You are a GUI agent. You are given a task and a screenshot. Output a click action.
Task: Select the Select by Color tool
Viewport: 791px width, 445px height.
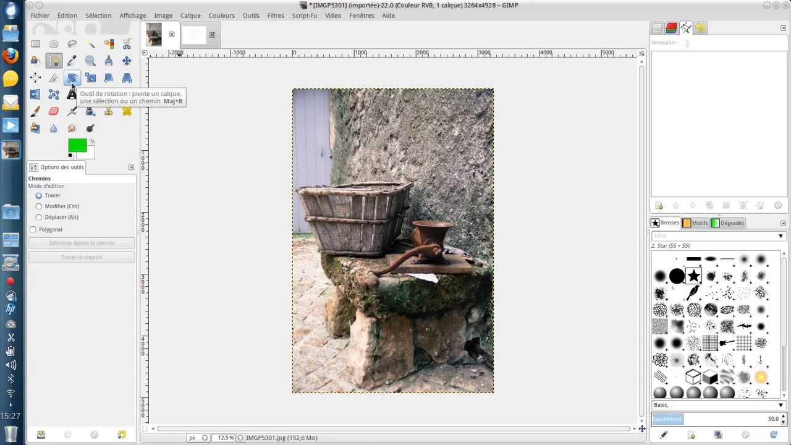pyautogui.click(x=109, y=44)
